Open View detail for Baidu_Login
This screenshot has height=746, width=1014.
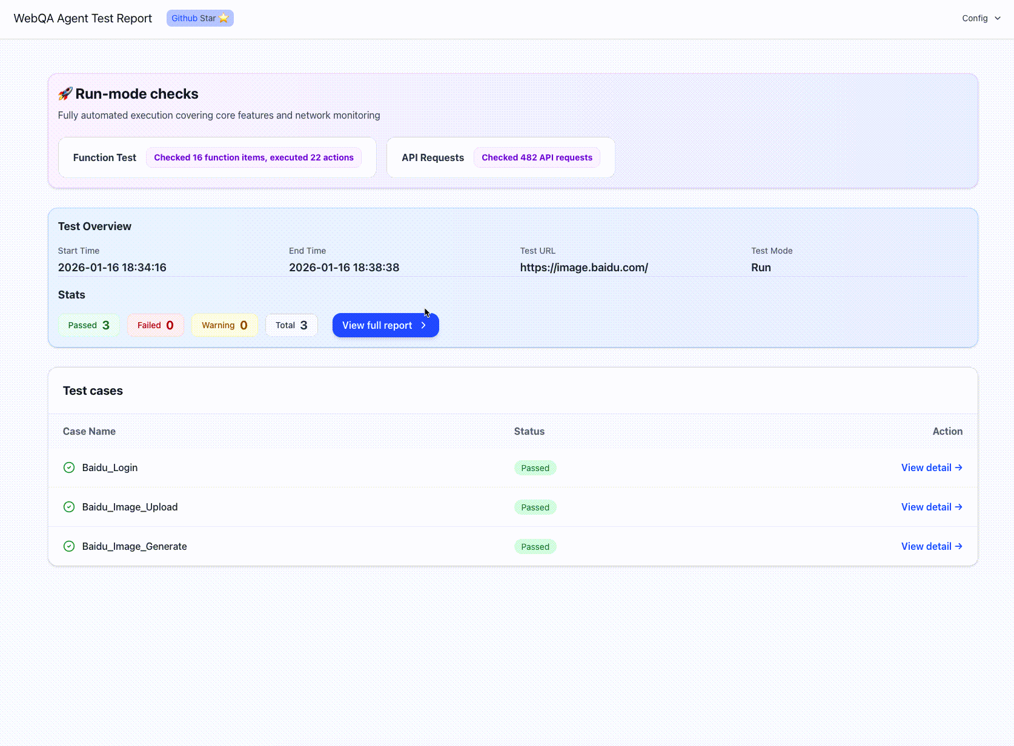coord(932,467)
